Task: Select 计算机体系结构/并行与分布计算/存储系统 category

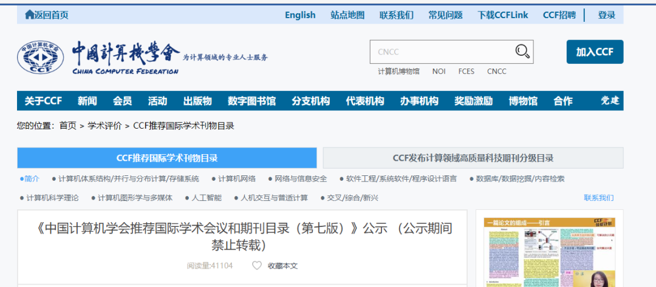Action: coord(126,179)
